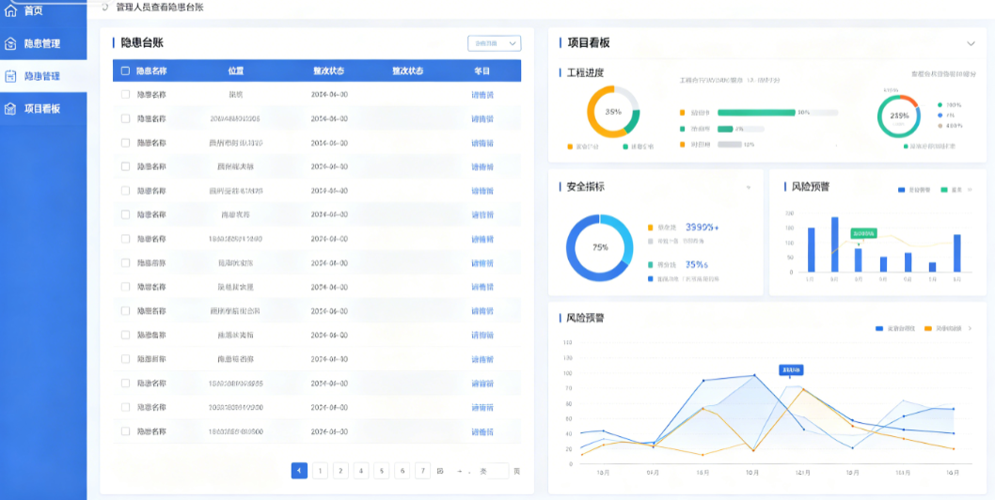Open the small dropdown arrow in 安全指标
995x500 pixels.
pyautogui.click(x=749, y=187)
